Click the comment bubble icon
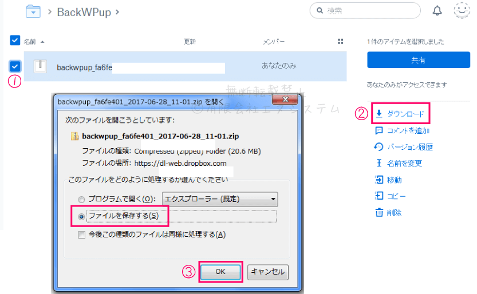The height and width of the screenshot is (294, 477). click(x=379, y=130)
